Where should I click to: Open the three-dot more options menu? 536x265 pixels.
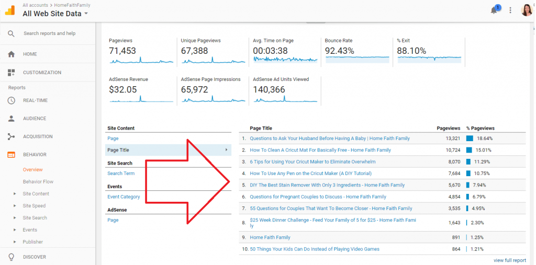coord(510,10)
